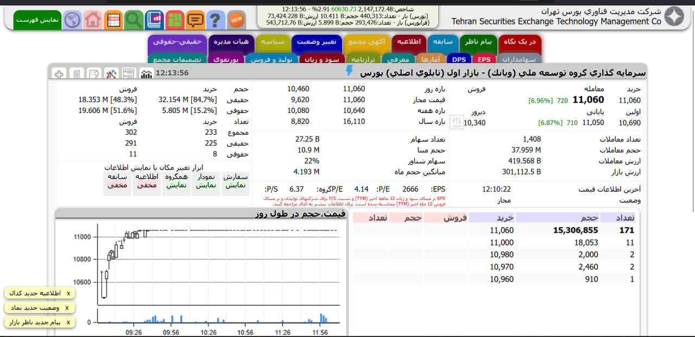Click the order book price 10,970
The height and width of the screenshot is (337, 695).
501,267
